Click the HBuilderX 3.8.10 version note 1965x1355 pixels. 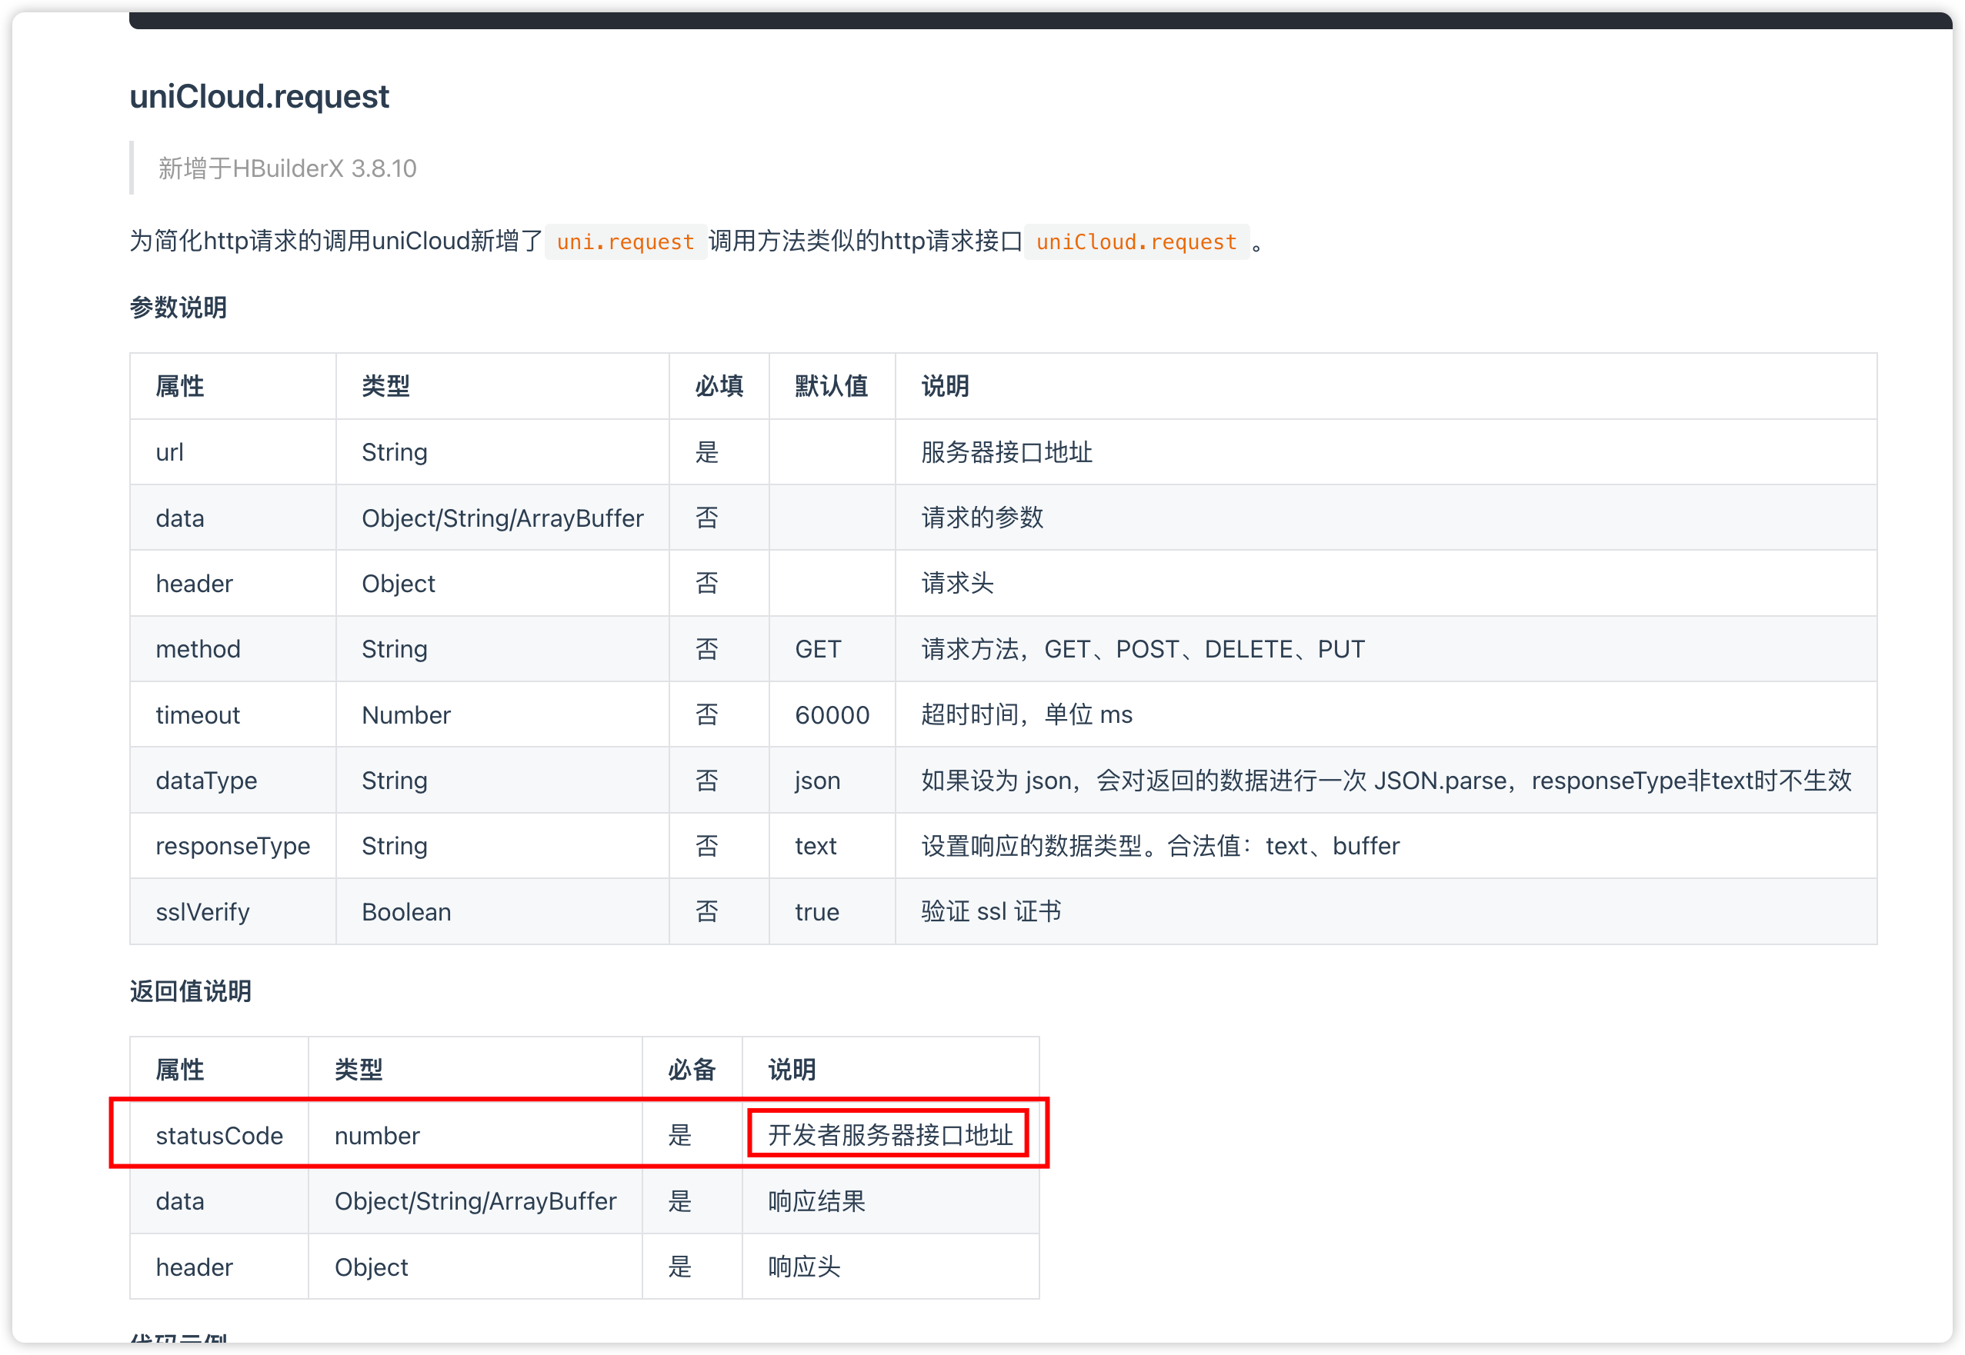(287, 168)
